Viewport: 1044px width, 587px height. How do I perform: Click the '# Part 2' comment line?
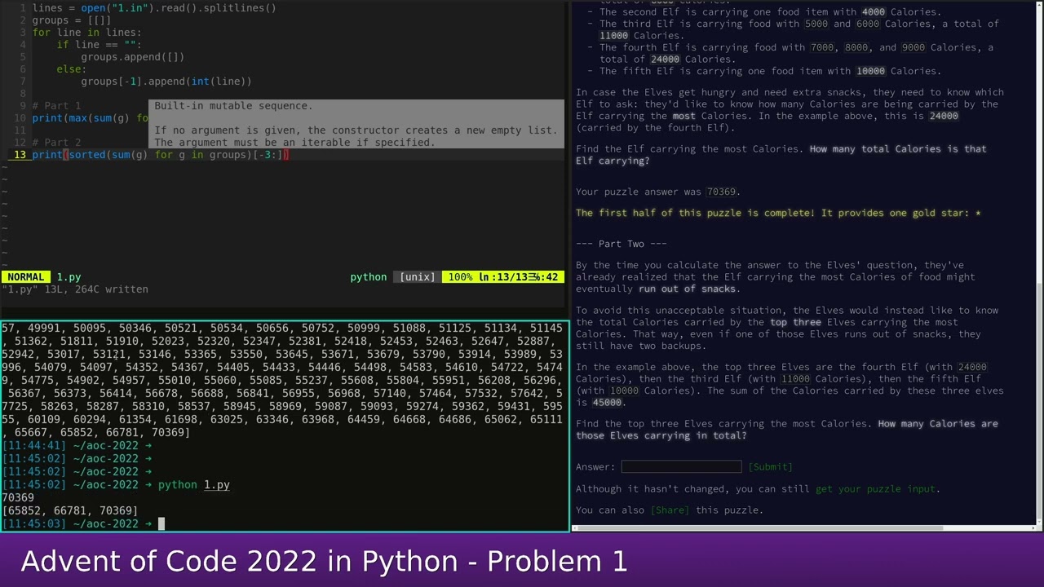tap(56, 143)
